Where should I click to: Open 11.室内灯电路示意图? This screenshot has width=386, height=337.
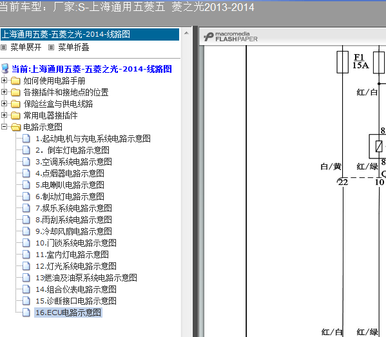click(x=72, y=255)
